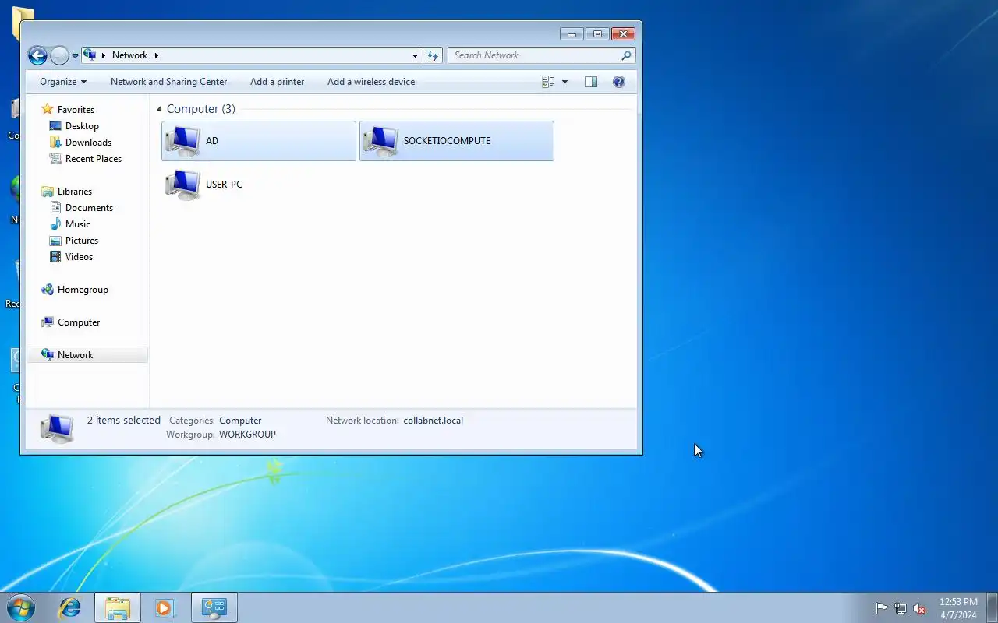The width and height of the screenshot is (998, 623).
Task: Click the network tray icon
Action: (x=901, y=608)
